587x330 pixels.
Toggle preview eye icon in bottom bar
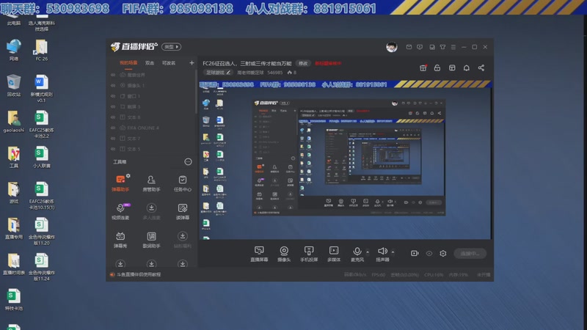click(429, 253)
